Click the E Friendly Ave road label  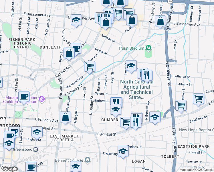(x=47, y=120)
